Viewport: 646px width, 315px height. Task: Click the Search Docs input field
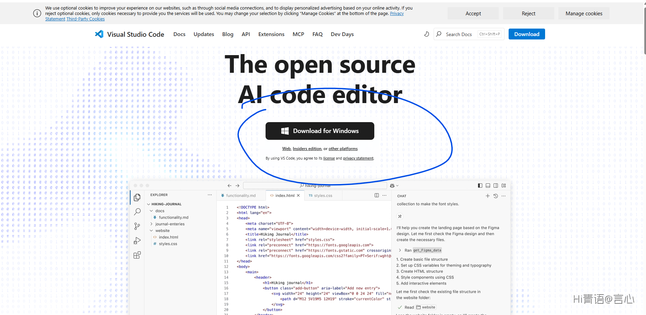coord(459,34)
